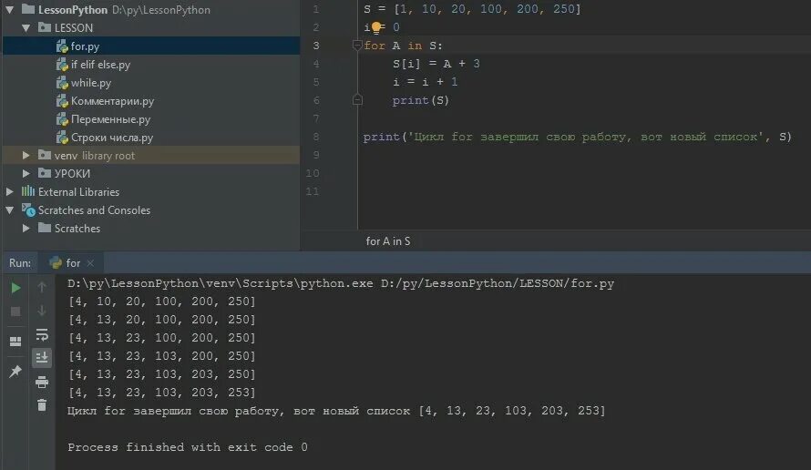Viewport: 811px width, 470px height.
Task: Select the УРОКИ folder label
Action: click(x=72, y=174)
